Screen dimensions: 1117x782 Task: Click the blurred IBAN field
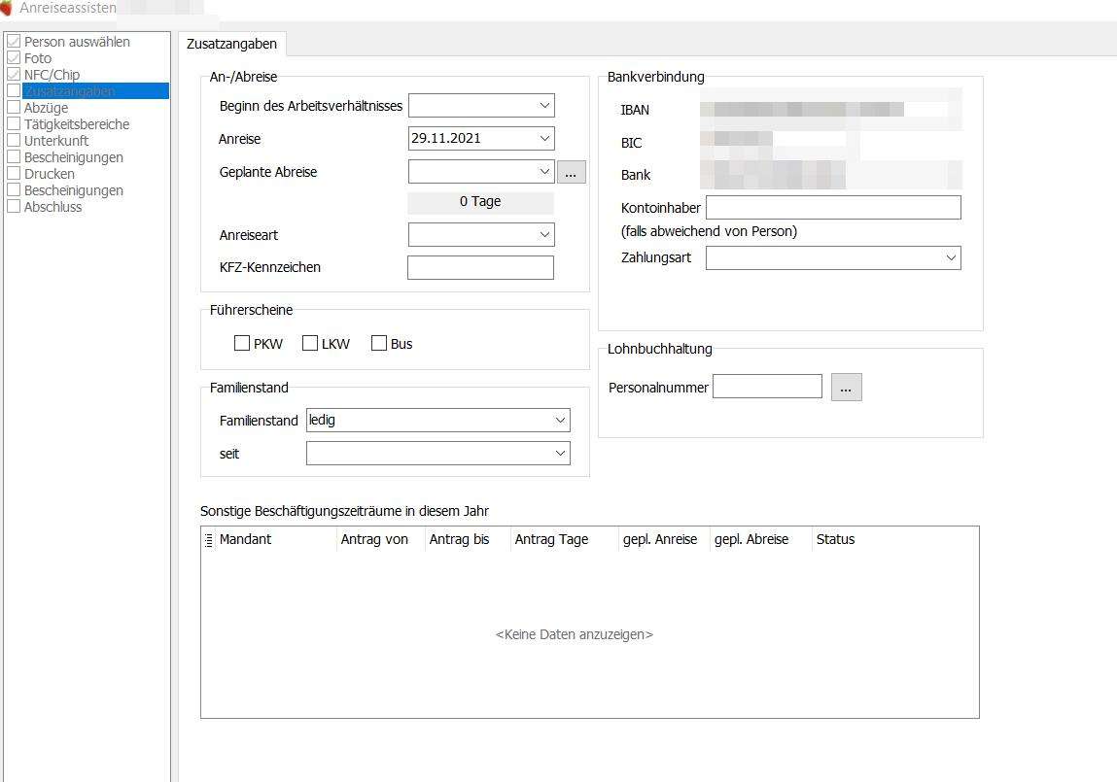point(830,109)
